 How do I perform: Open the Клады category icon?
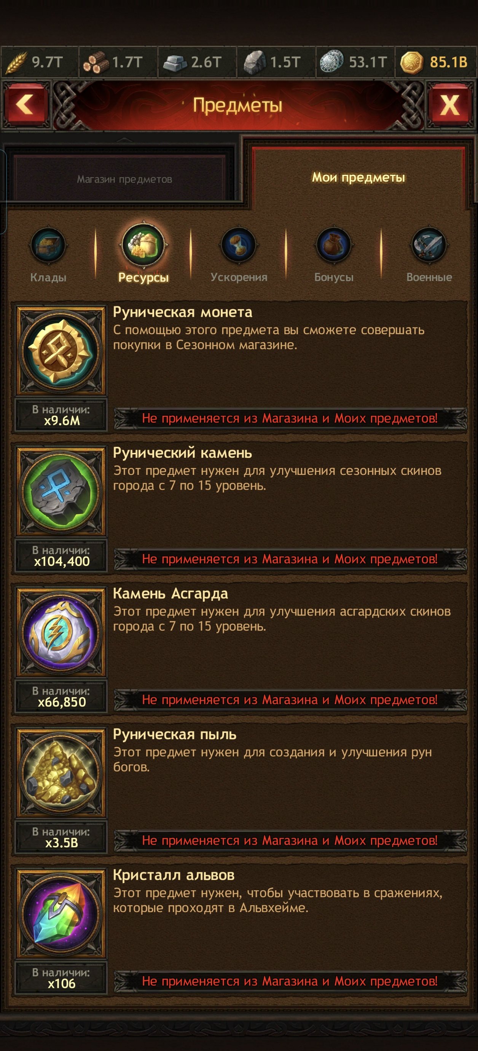click(48, 246)
